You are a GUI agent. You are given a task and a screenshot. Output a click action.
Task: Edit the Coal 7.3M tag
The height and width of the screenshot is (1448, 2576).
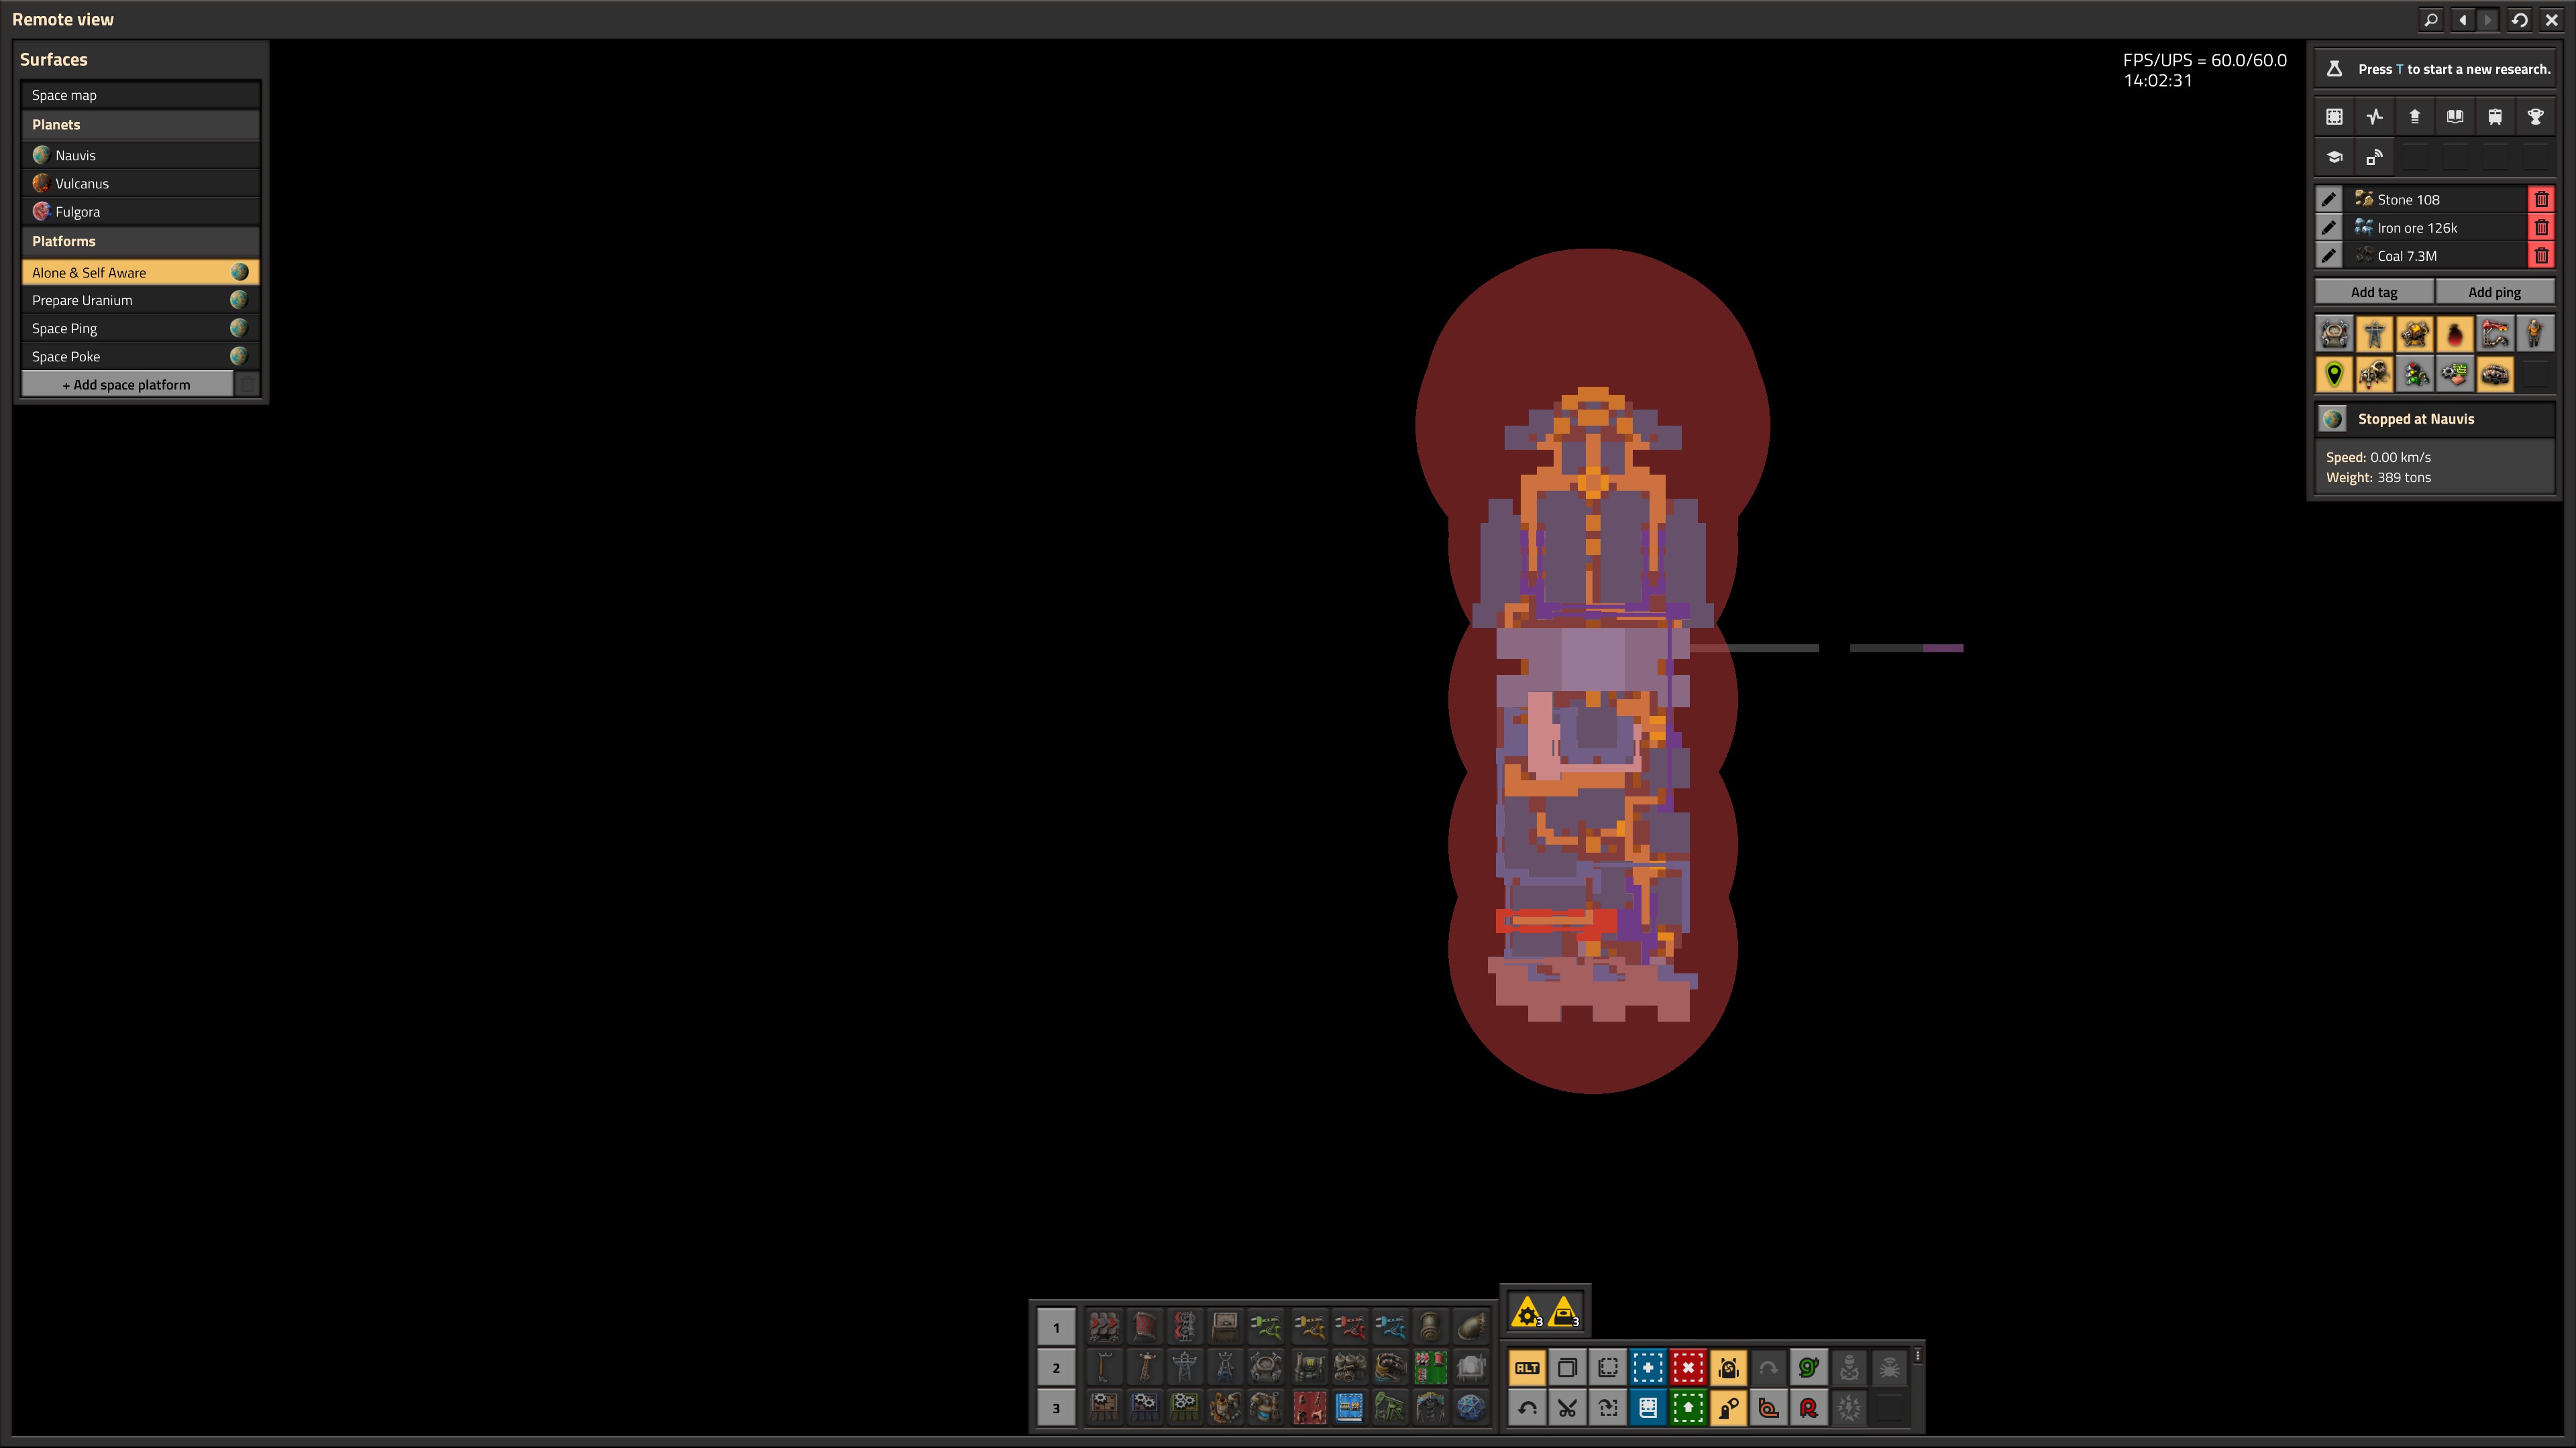pos(2328,255)
